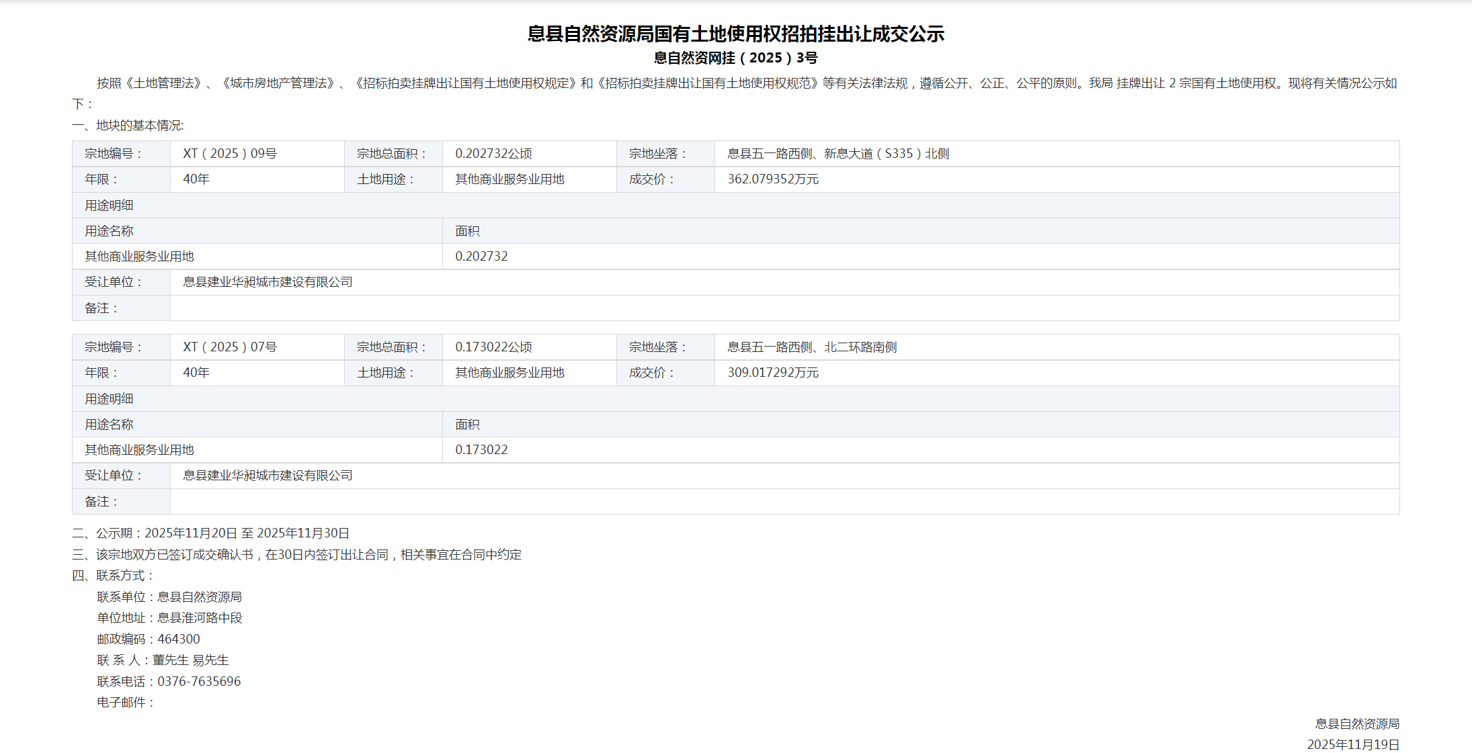
Task: Select 受让单位 company in the 09号 parcel table
Action: [x=268, y=282]
